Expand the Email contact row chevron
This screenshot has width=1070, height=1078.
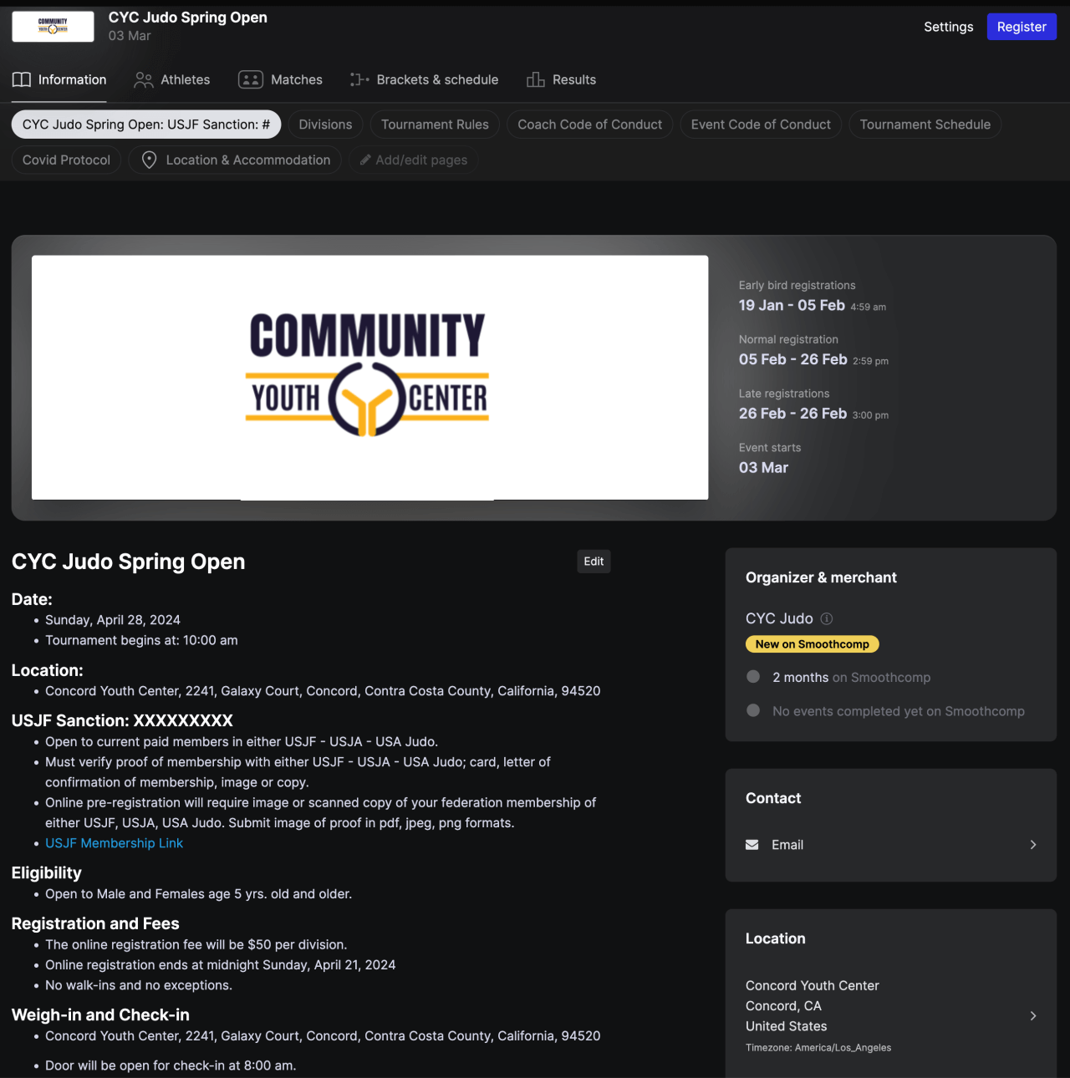(x=1033, y=845)
